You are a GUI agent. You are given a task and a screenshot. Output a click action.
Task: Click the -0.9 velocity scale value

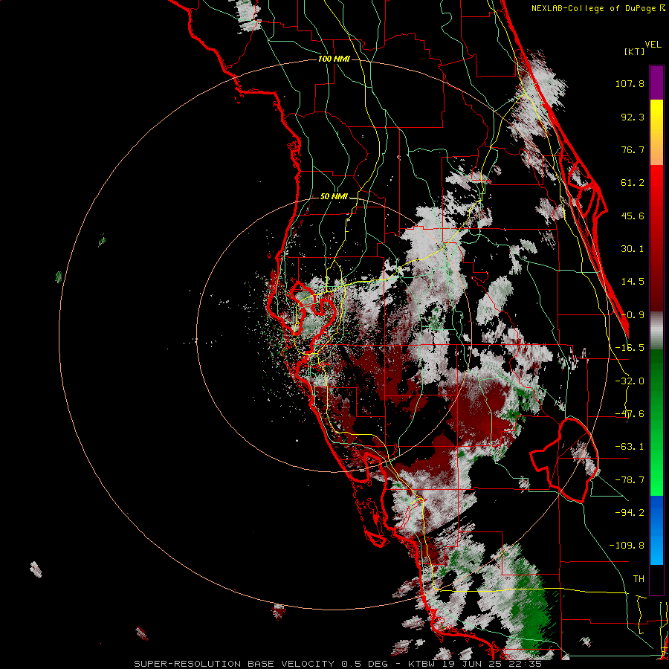(633, 315)
